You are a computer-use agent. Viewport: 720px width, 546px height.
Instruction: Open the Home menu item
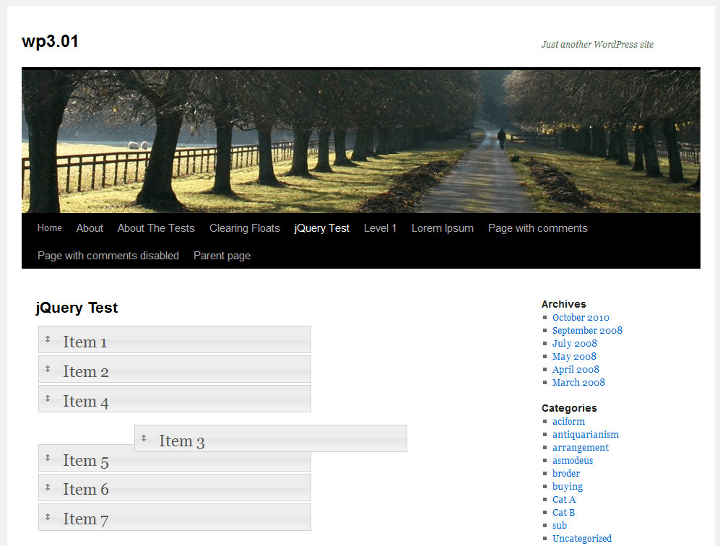[49, 227]
